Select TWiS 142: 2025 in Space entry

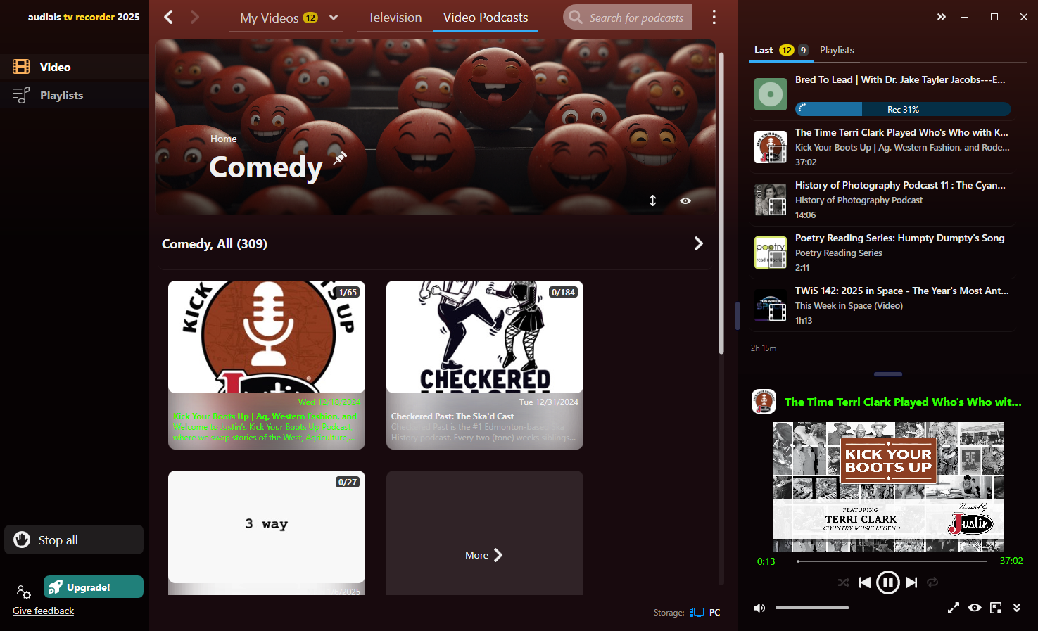coord(883,305)
